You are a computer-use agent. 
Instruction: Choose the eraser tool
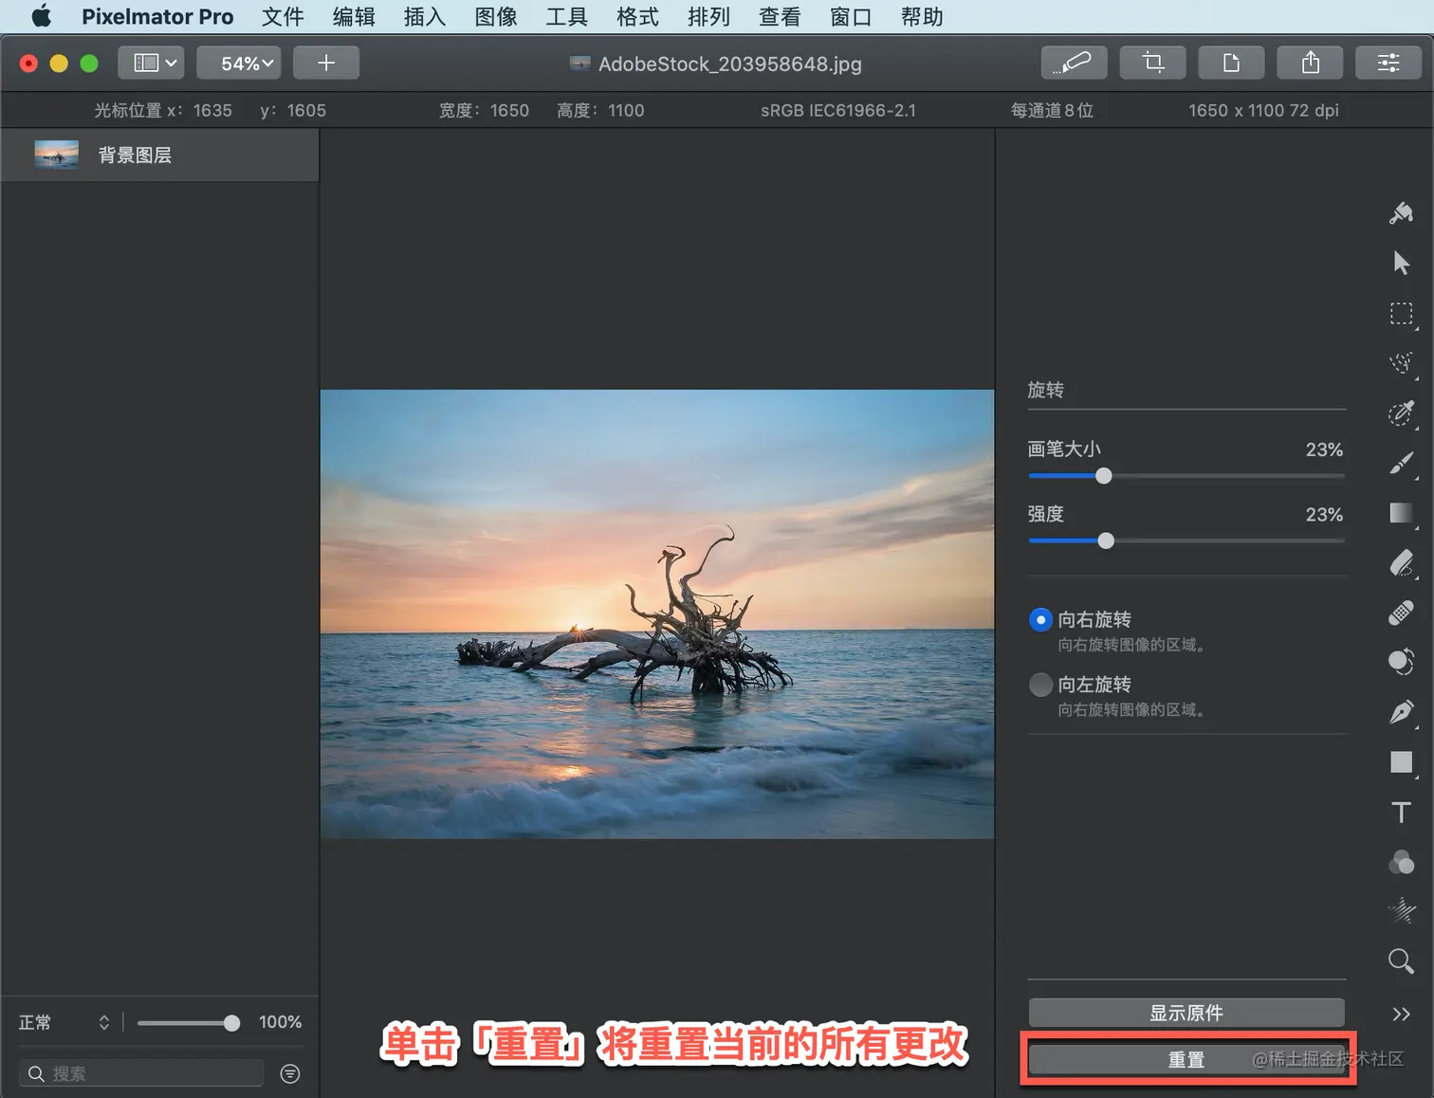point(1401,563)
